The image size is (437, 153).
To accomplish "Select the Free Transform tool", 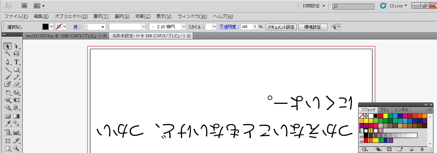I will pos(16,100).
